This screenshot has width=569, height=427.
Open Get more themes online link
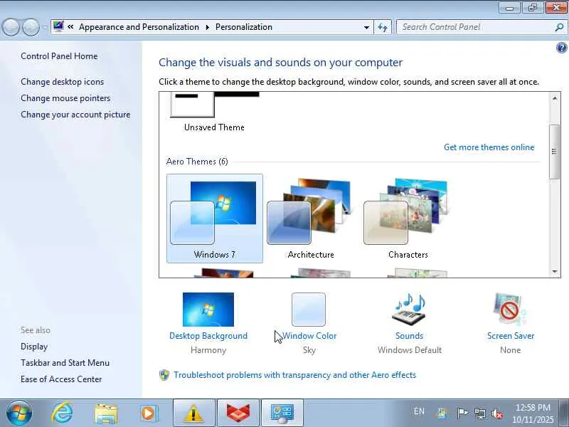[x=489, y=147]
